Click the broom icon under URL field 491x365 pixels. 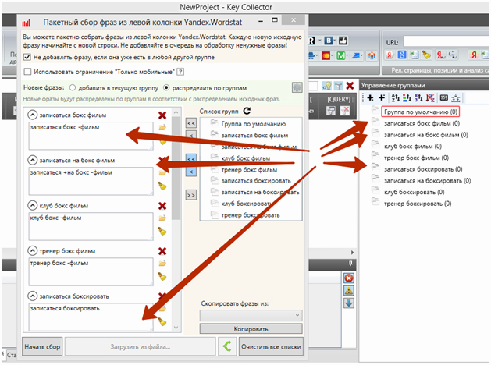click(426, 55)
